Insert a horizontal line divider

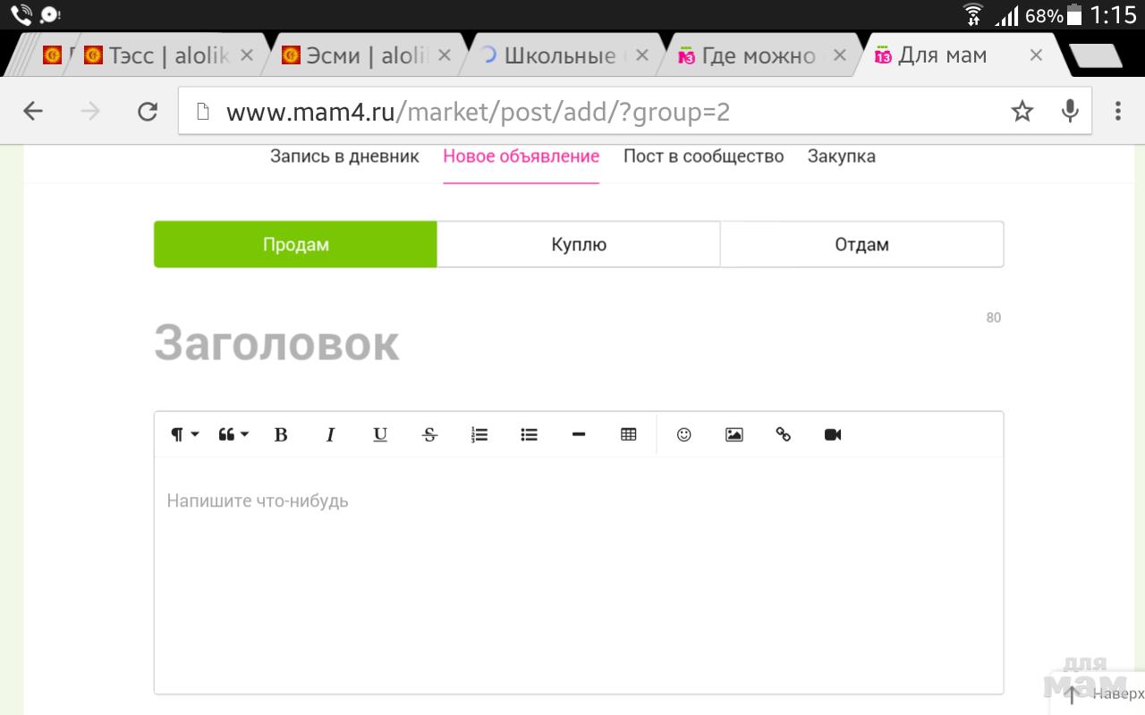click(x=579, y=435)
